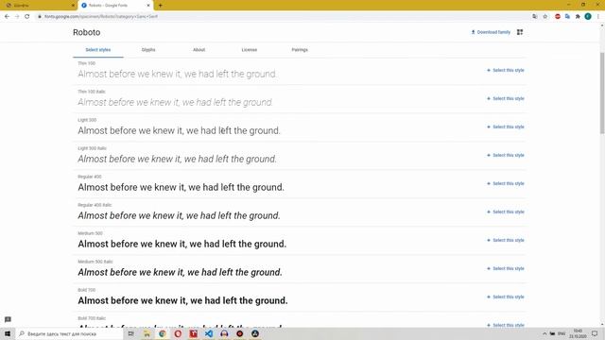The image size is (605, 340).
Task: Select the Medium 500 italic style
Action: [x=506, y=268]
